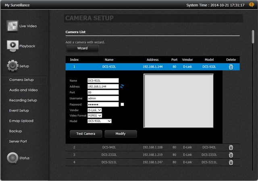Click the Status label
258x181 pixels.
[x=24, y=158]
